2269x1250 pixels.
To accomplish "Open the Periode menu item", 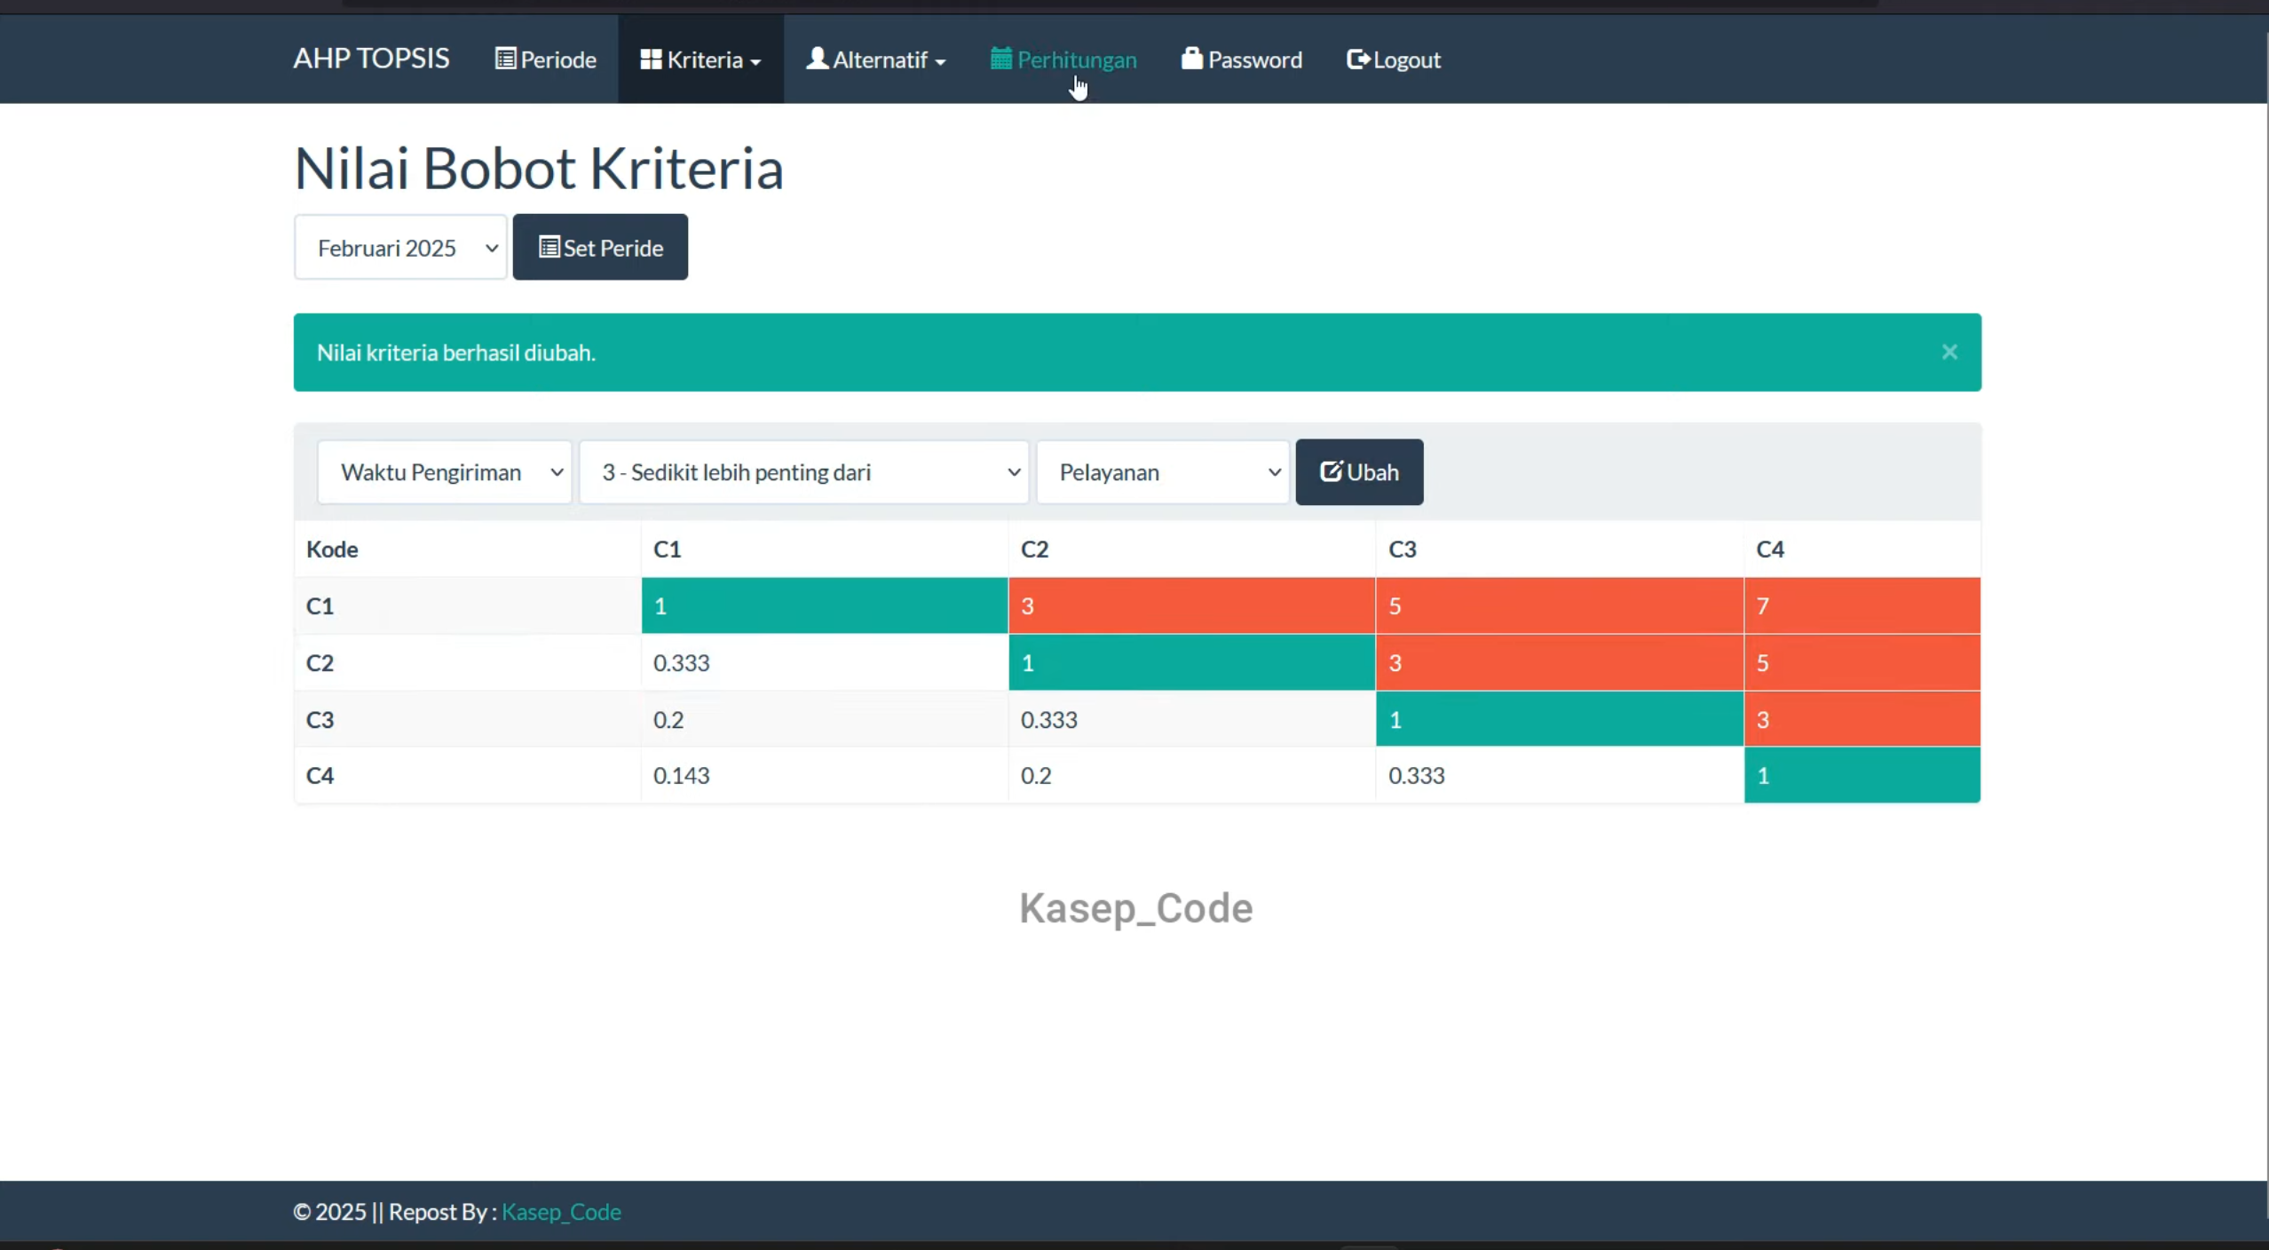I will (545, 59).
